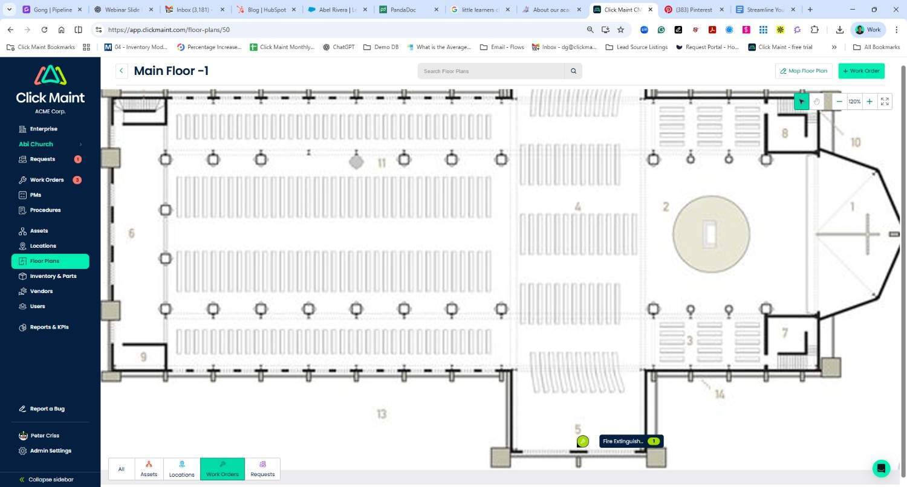Viewport: 907px width, 487px height.
Task: Select the pointer selection tool
Action: [801, 101]
